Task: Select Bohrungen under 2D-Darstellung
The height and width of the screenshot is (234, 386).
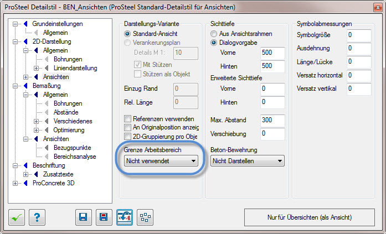Action: [x=68, y=59]
